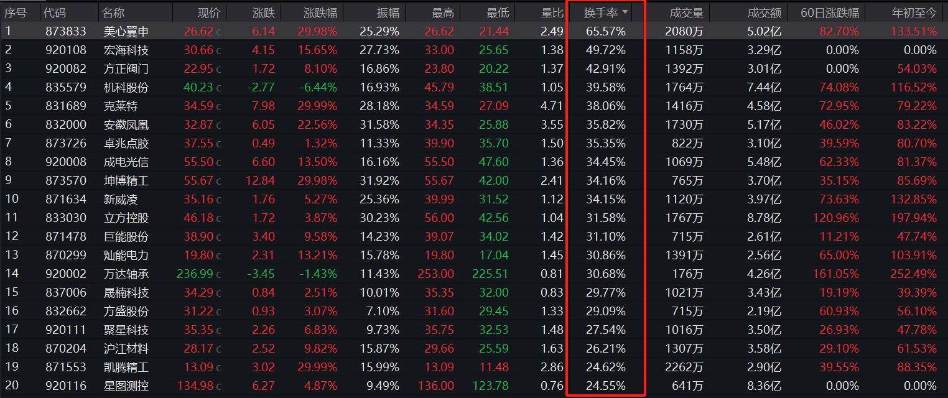Click the stock name 晟楠科技
The image size is (948, 398).
[126, 292]
